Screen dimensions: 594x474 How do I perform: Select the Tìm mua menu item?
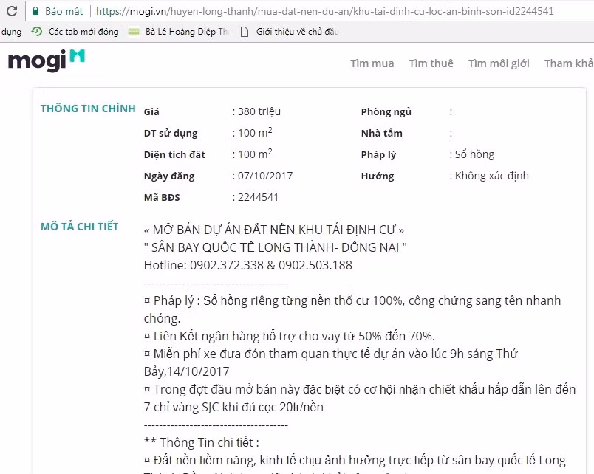click(x=372, y=63)
